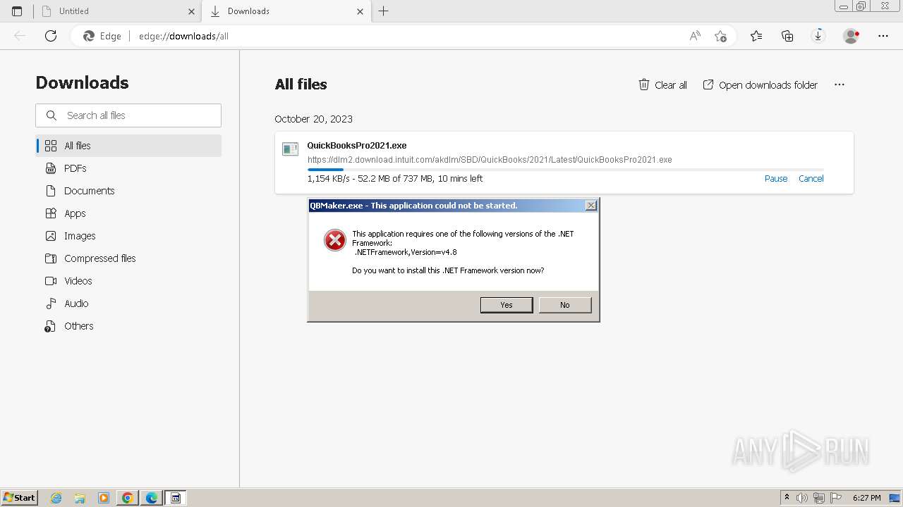Open the network tray icon
Viewport: 903px width, 507px height.
[819, 498]
